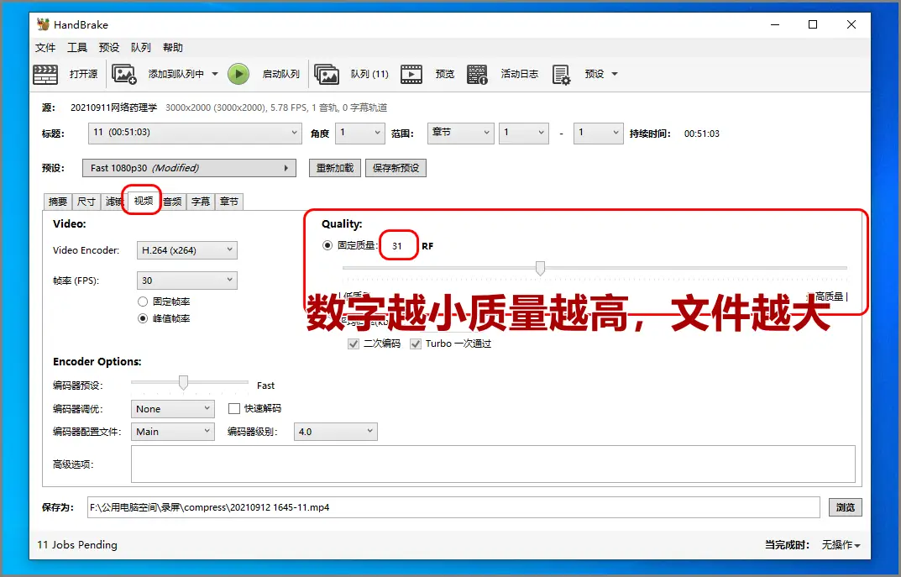Click the 编码器预设 slider handle
Viewport: 901px width, 577px height.
[x=183, y=382]
